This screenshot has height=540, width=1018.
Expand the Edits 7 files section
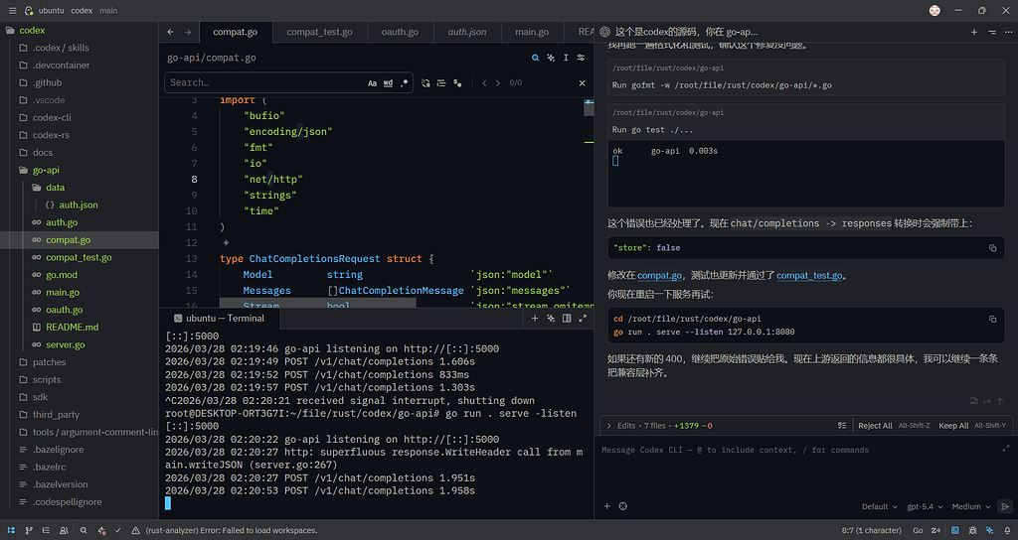(660, 426)
